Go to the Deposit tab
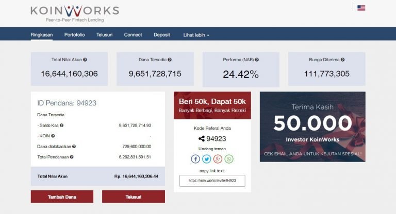Viewport: 396px width, 214px height. [161, 35]
